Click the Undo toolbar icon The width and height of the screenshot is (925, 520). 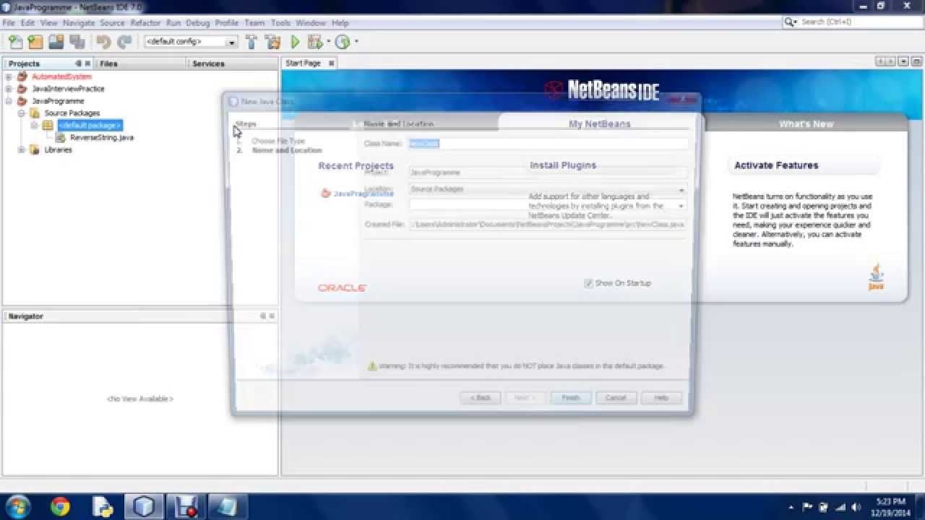(103, 42)
